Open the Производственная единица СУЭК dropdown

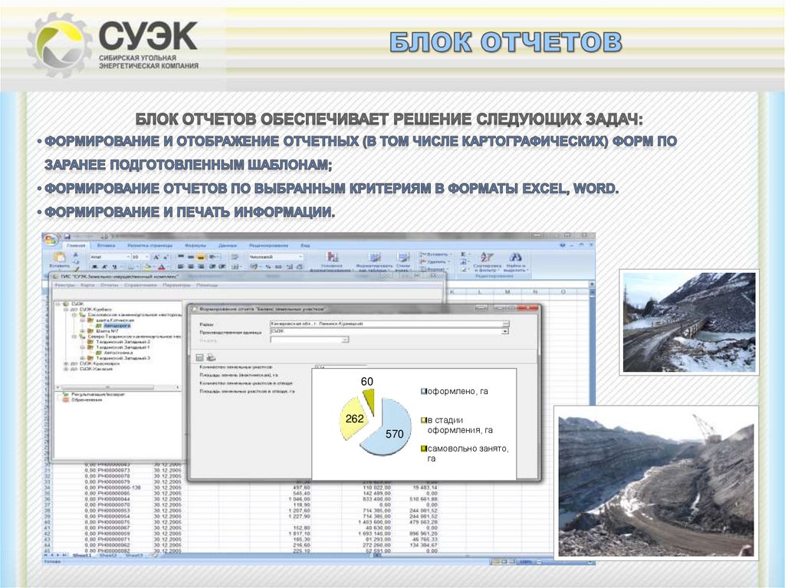[505, 331]
